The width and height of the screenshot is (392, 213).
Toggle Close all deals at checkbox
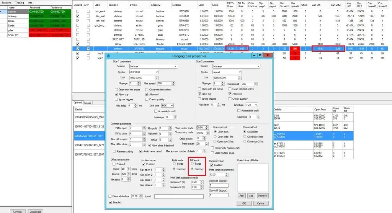click(x=110, y=196)
